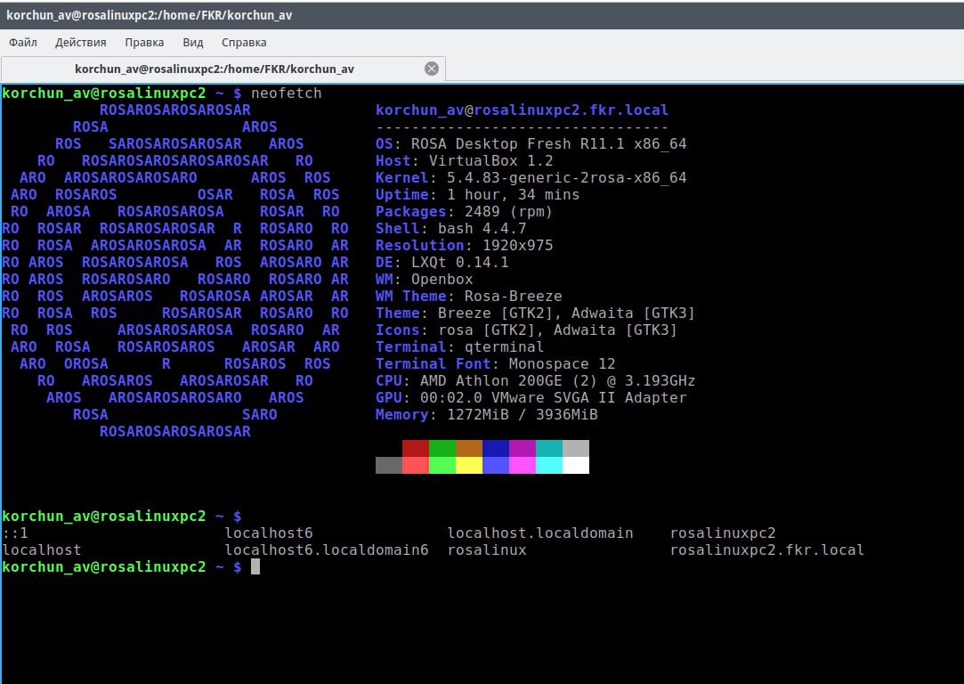Click the dark blue color block
The height and width of the screenshot is (684, 964).
click(x=496, y=448)
